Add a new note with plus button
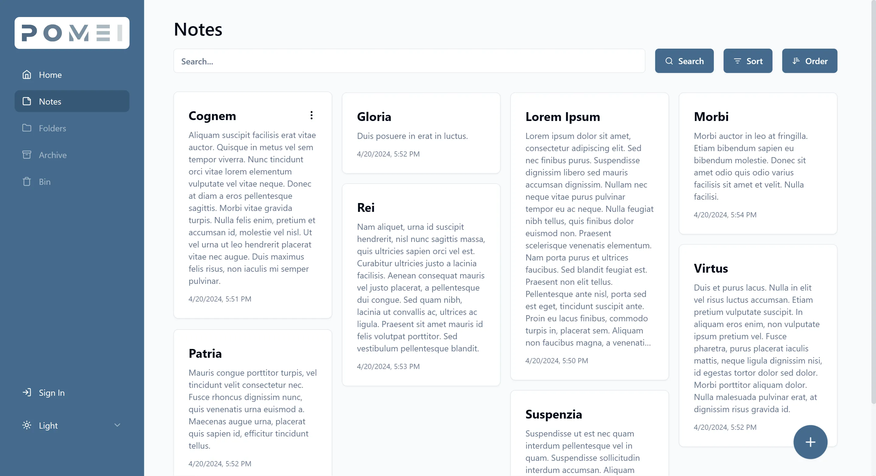Viewport: 876px width, 476px height. pos(810,442)
